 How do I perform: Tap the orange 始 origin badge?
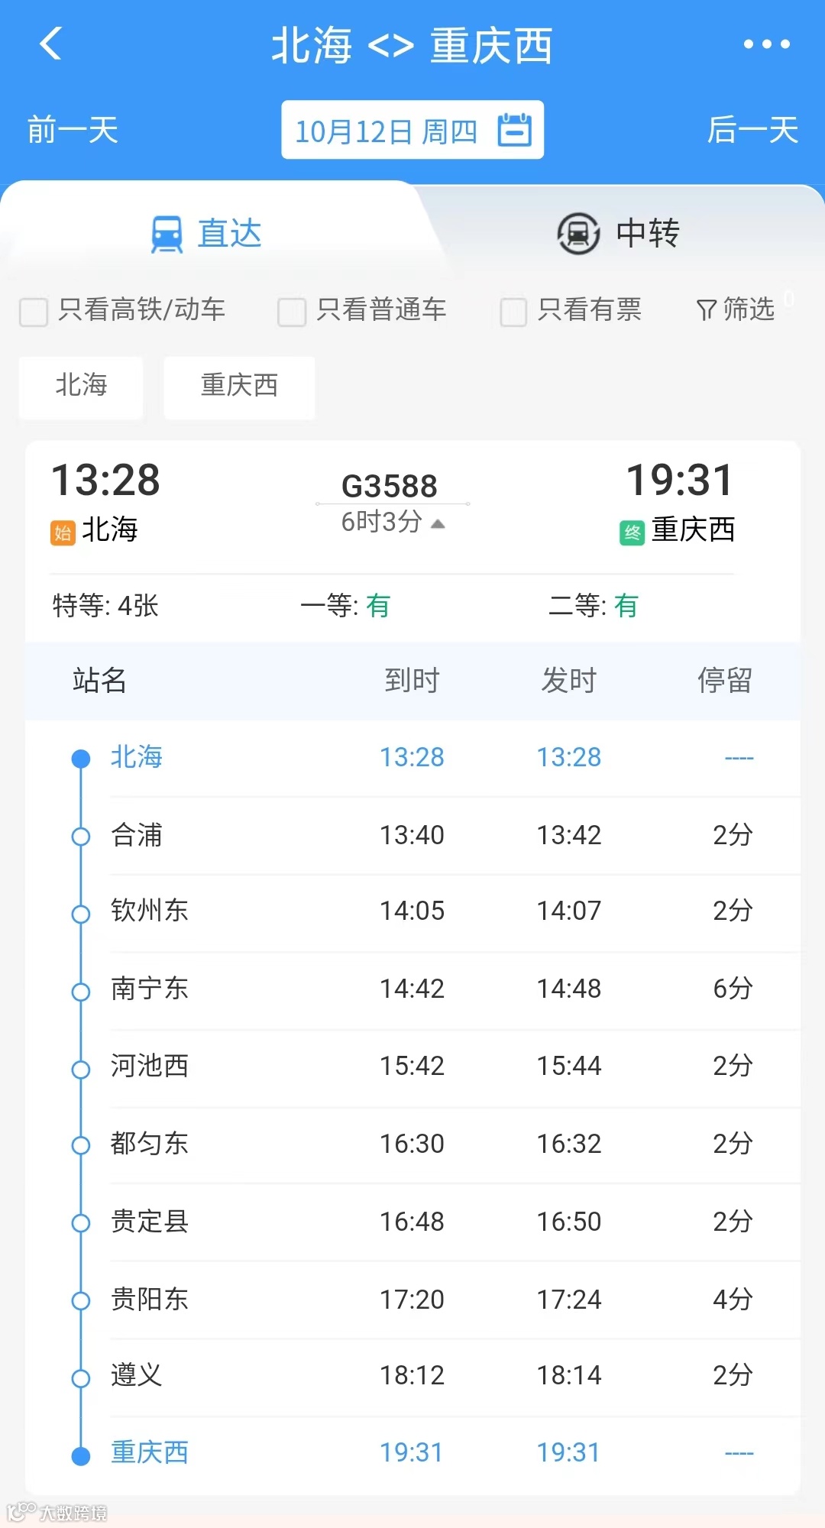[63, 533]
